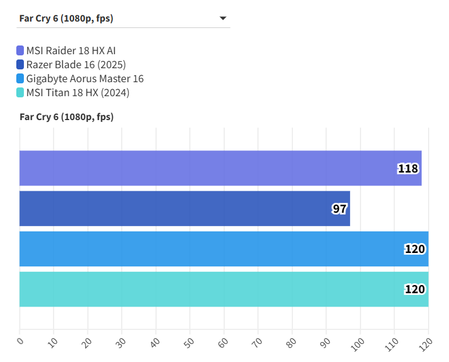The image size is (449, 362).
Task: Open the Far Cry 6 benchmark dropdown arrow
Action: (x=222, y=18)
